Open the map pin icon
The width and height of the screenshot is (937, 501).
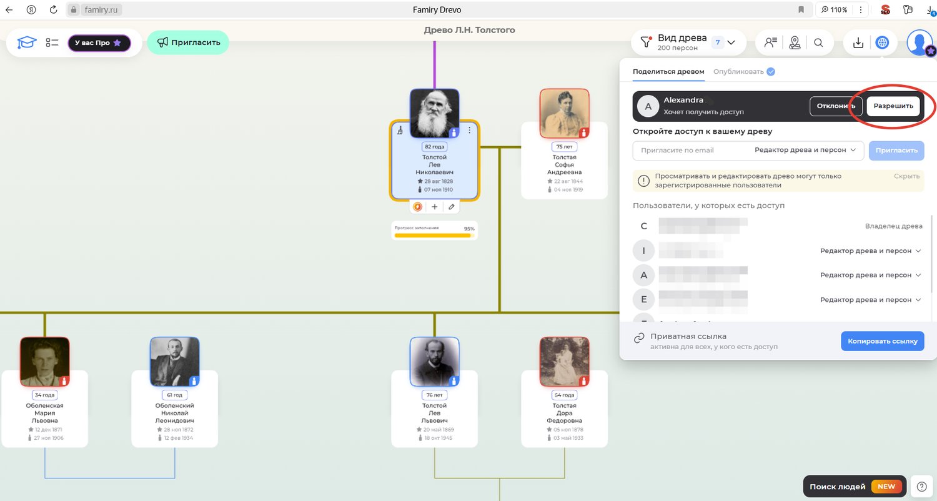(795, 42)
